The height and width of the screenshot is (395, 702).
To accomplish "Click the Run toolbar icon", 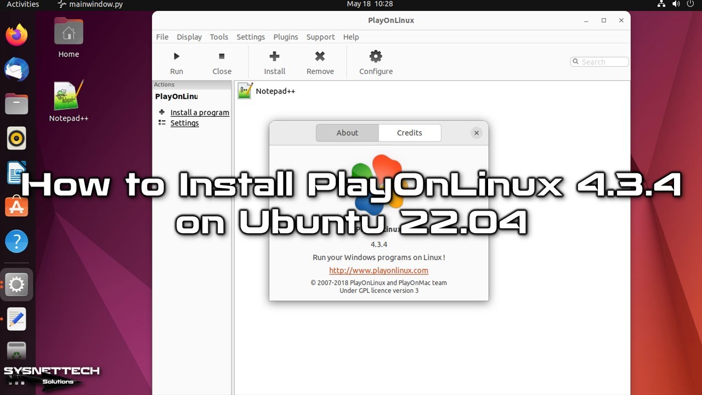I will (x=177, y=56).
